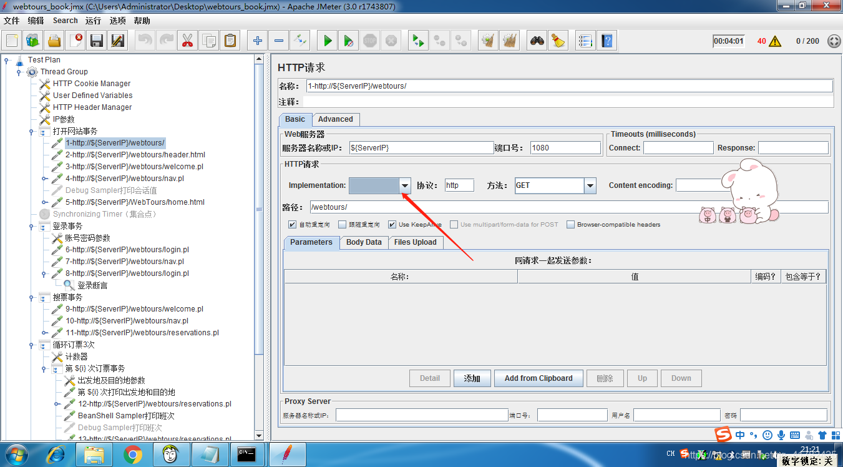This screenshot has height=467, width=843.
Task: Expand the 8-http login.pl sampler node
Action: (44, 273)
